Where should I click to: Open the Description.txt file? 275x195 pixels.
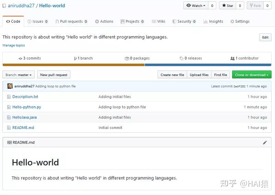click(25, 97)
